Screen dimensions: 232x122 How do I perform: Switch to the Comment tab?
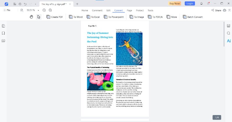click(97, 10)
